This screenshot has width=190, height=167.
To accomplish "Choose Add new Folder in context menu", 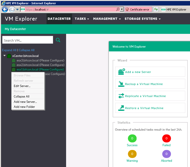I will [28, 107].
